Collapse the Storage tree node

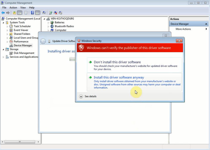click(3, 49)
